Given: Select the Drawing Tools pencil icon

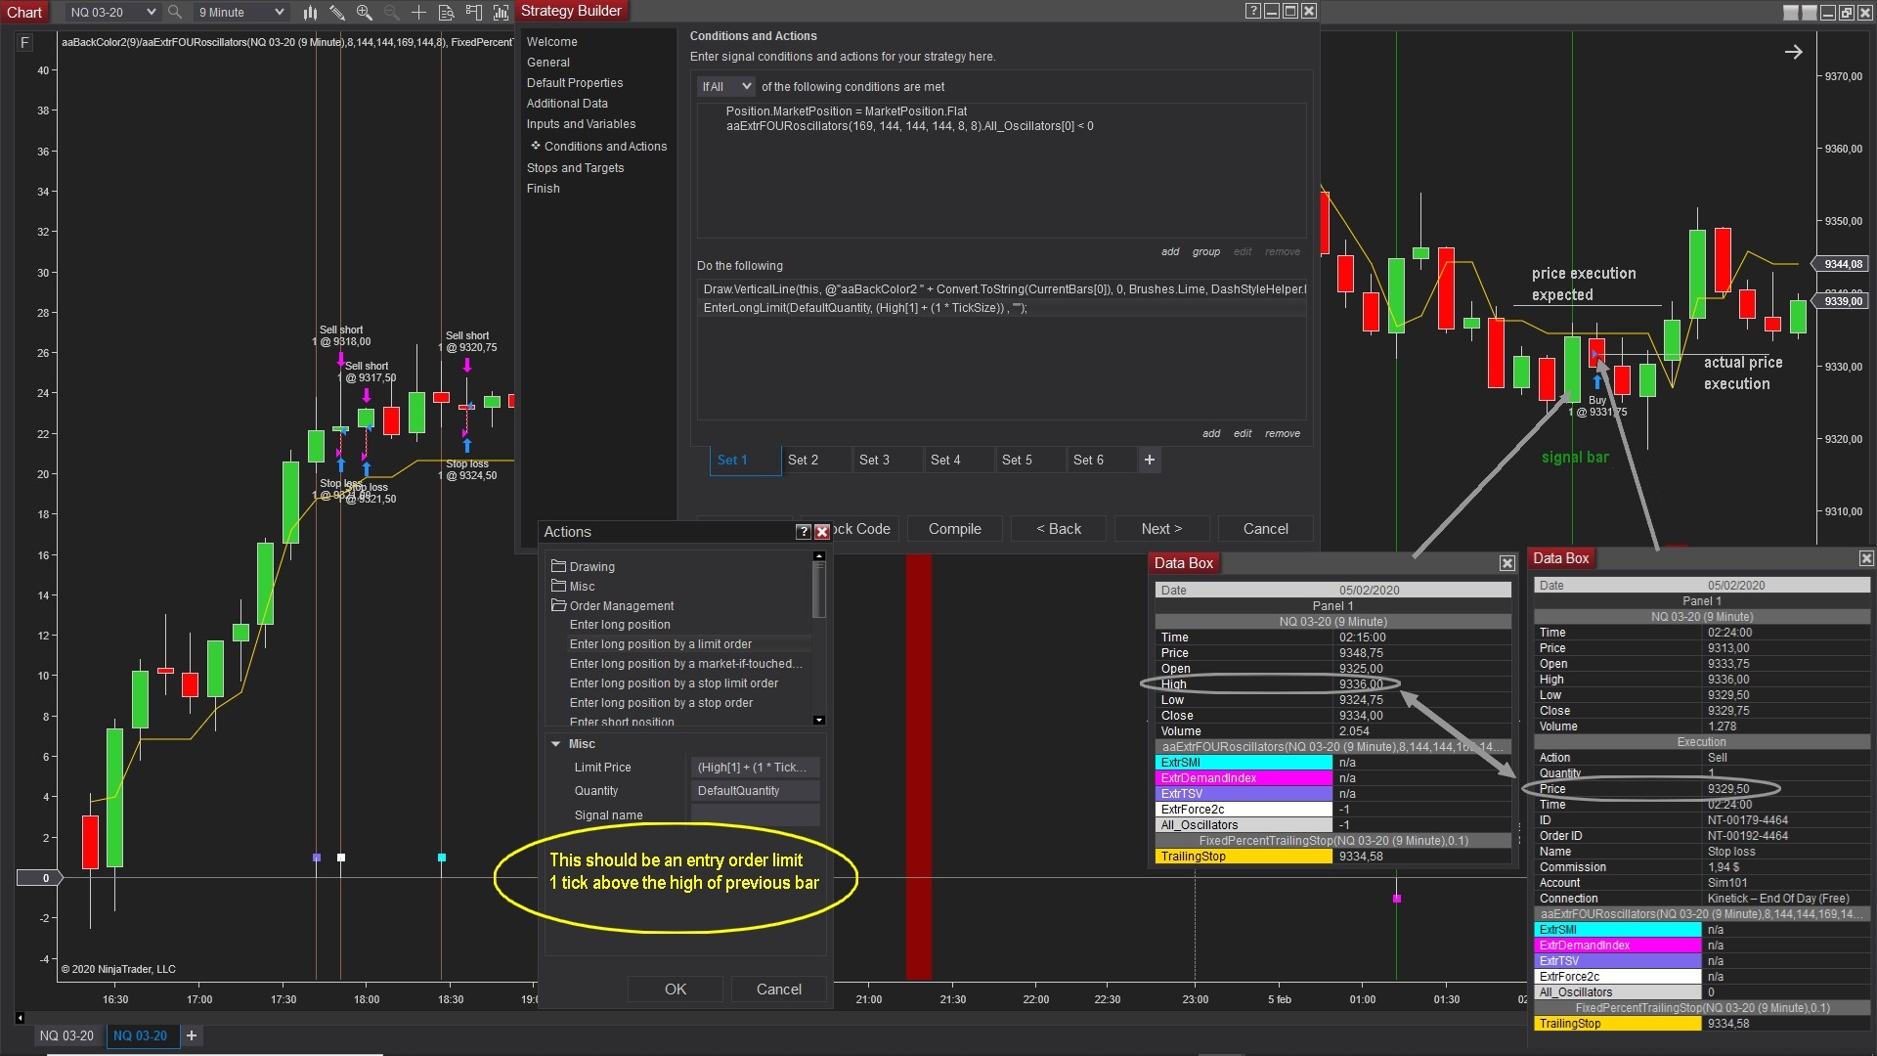Looking at the screenshot, I should [x=337, y=13].
